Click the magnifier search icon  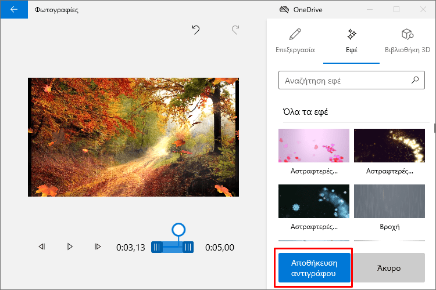click(x=415, y=80)
